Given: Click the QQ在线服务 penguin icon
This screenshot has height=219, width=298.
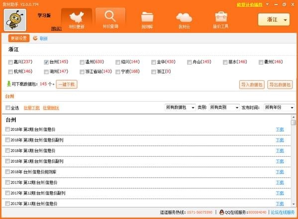Looking at the screenshot, I should click(221, 212).
